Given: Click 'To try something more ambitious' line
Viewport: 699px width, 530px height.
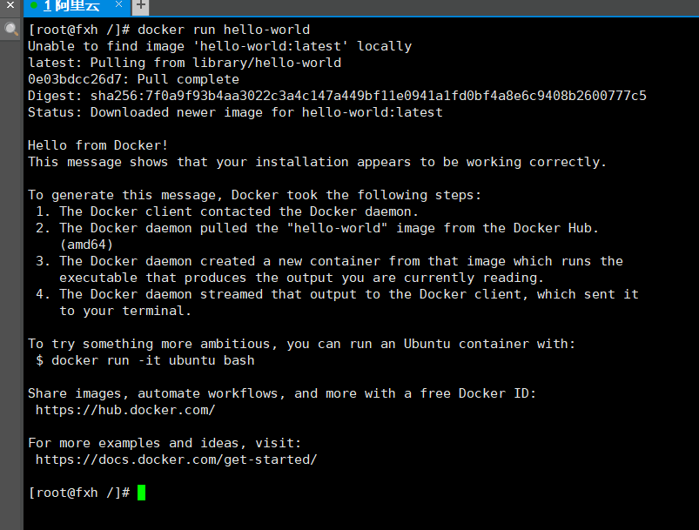Looking at the screenshot, I should coord(302,344).
